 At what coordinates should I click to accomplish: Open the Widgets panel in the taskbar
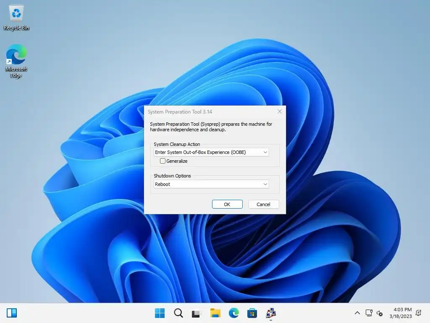pos(12,313)
